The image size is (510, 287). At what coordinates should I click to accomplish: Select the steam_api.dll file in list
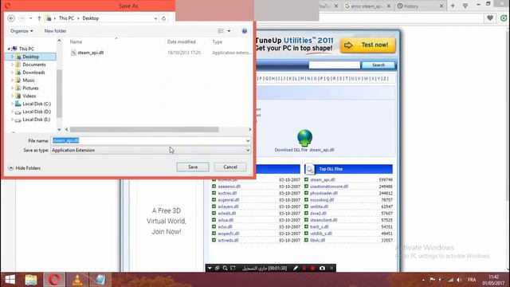point(90,53)
